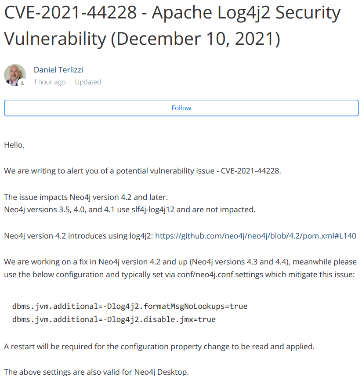This screenshot has height=376, width=362.
Task: Click Daniel Terlizzi's profile avatar photo
Action: point(15,75)
